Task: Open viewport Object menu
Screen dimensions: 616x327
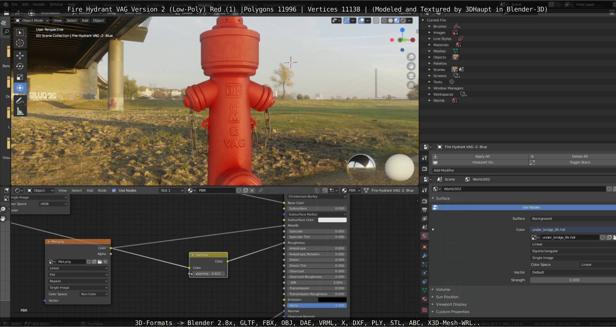Action: click(x=98, y=21)
